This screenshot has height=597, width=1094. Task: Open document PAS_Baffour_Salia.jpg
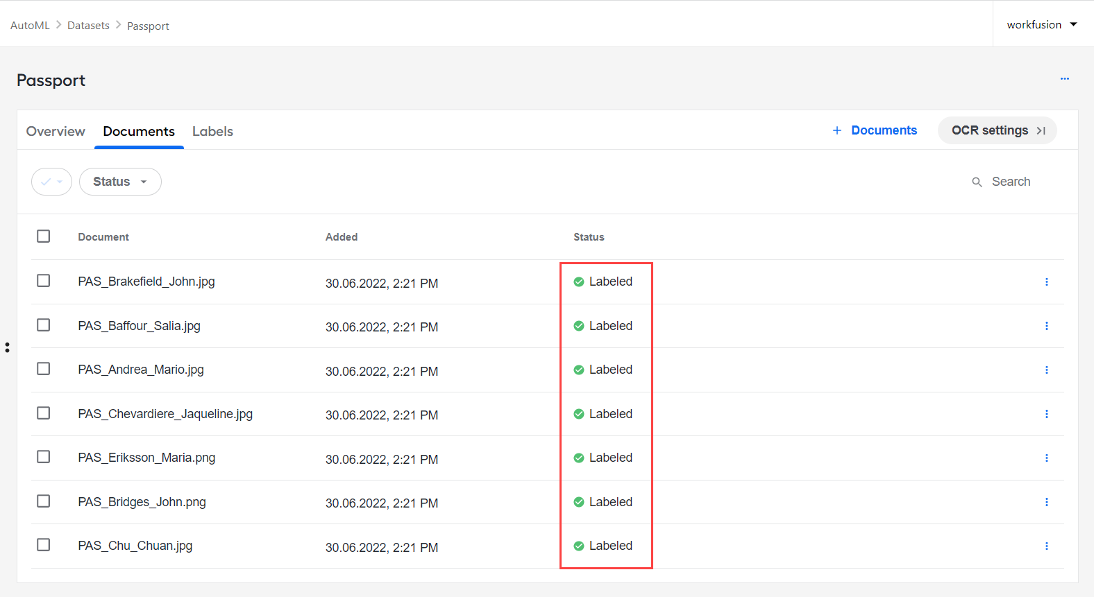pos(139,326)
